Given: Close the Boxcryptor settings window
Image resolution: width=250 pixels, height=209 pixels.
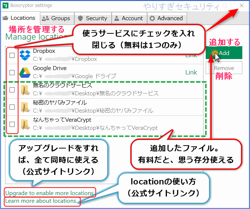Looking at the screenshot, I should tap(242, 5).
